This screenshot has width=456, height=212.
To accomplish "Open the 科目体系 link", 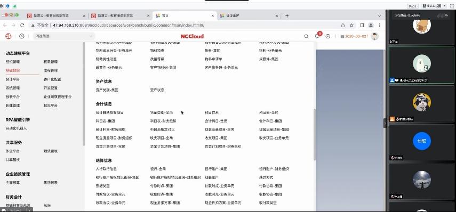I will [x=212, y=112].
